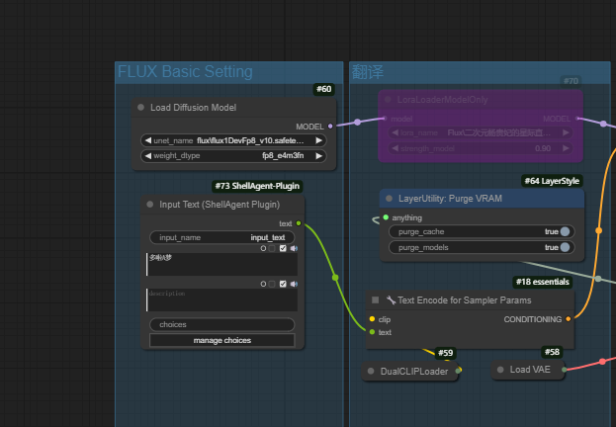Click the text area containing 多啦A梦

tap(221, 264)
